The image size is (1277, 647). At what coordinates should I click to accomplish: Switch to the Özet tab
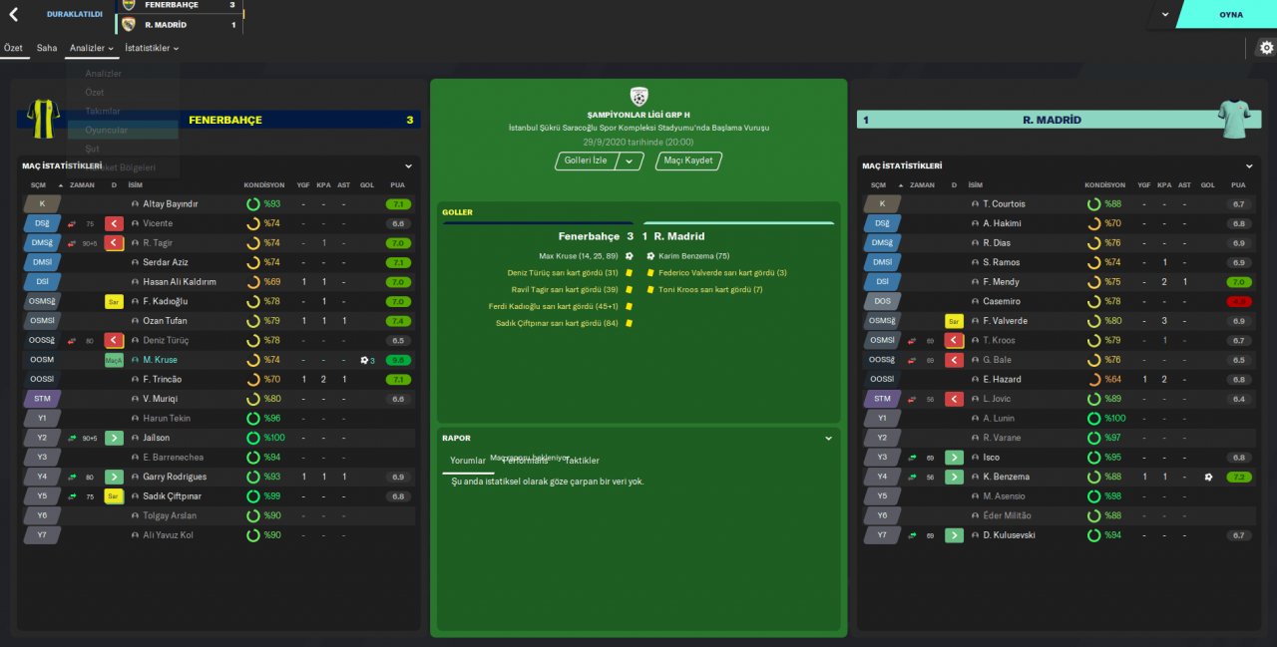click(x=13, y=48)
